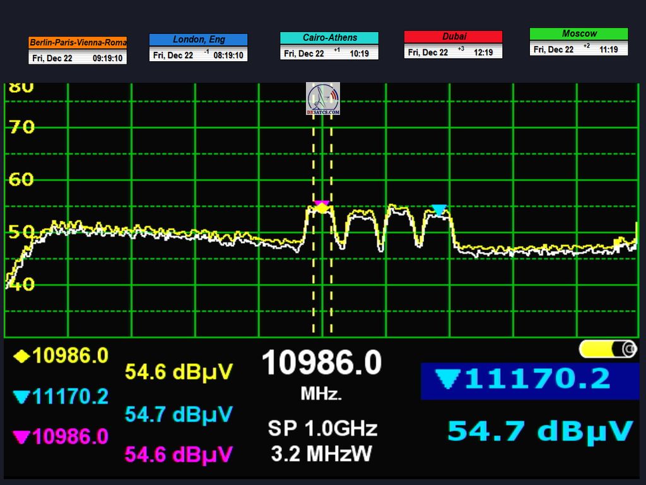Image resolution: width=646 pixels, height=485 pixels.
Task: Select the magenta marker triangle on the spectrum trace
Action: pyautogui.click(x=322, y=206)
